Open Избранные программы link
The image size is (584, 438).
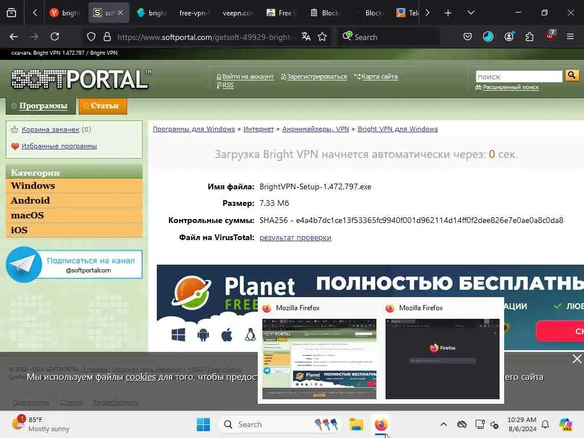tap(59, 146)
